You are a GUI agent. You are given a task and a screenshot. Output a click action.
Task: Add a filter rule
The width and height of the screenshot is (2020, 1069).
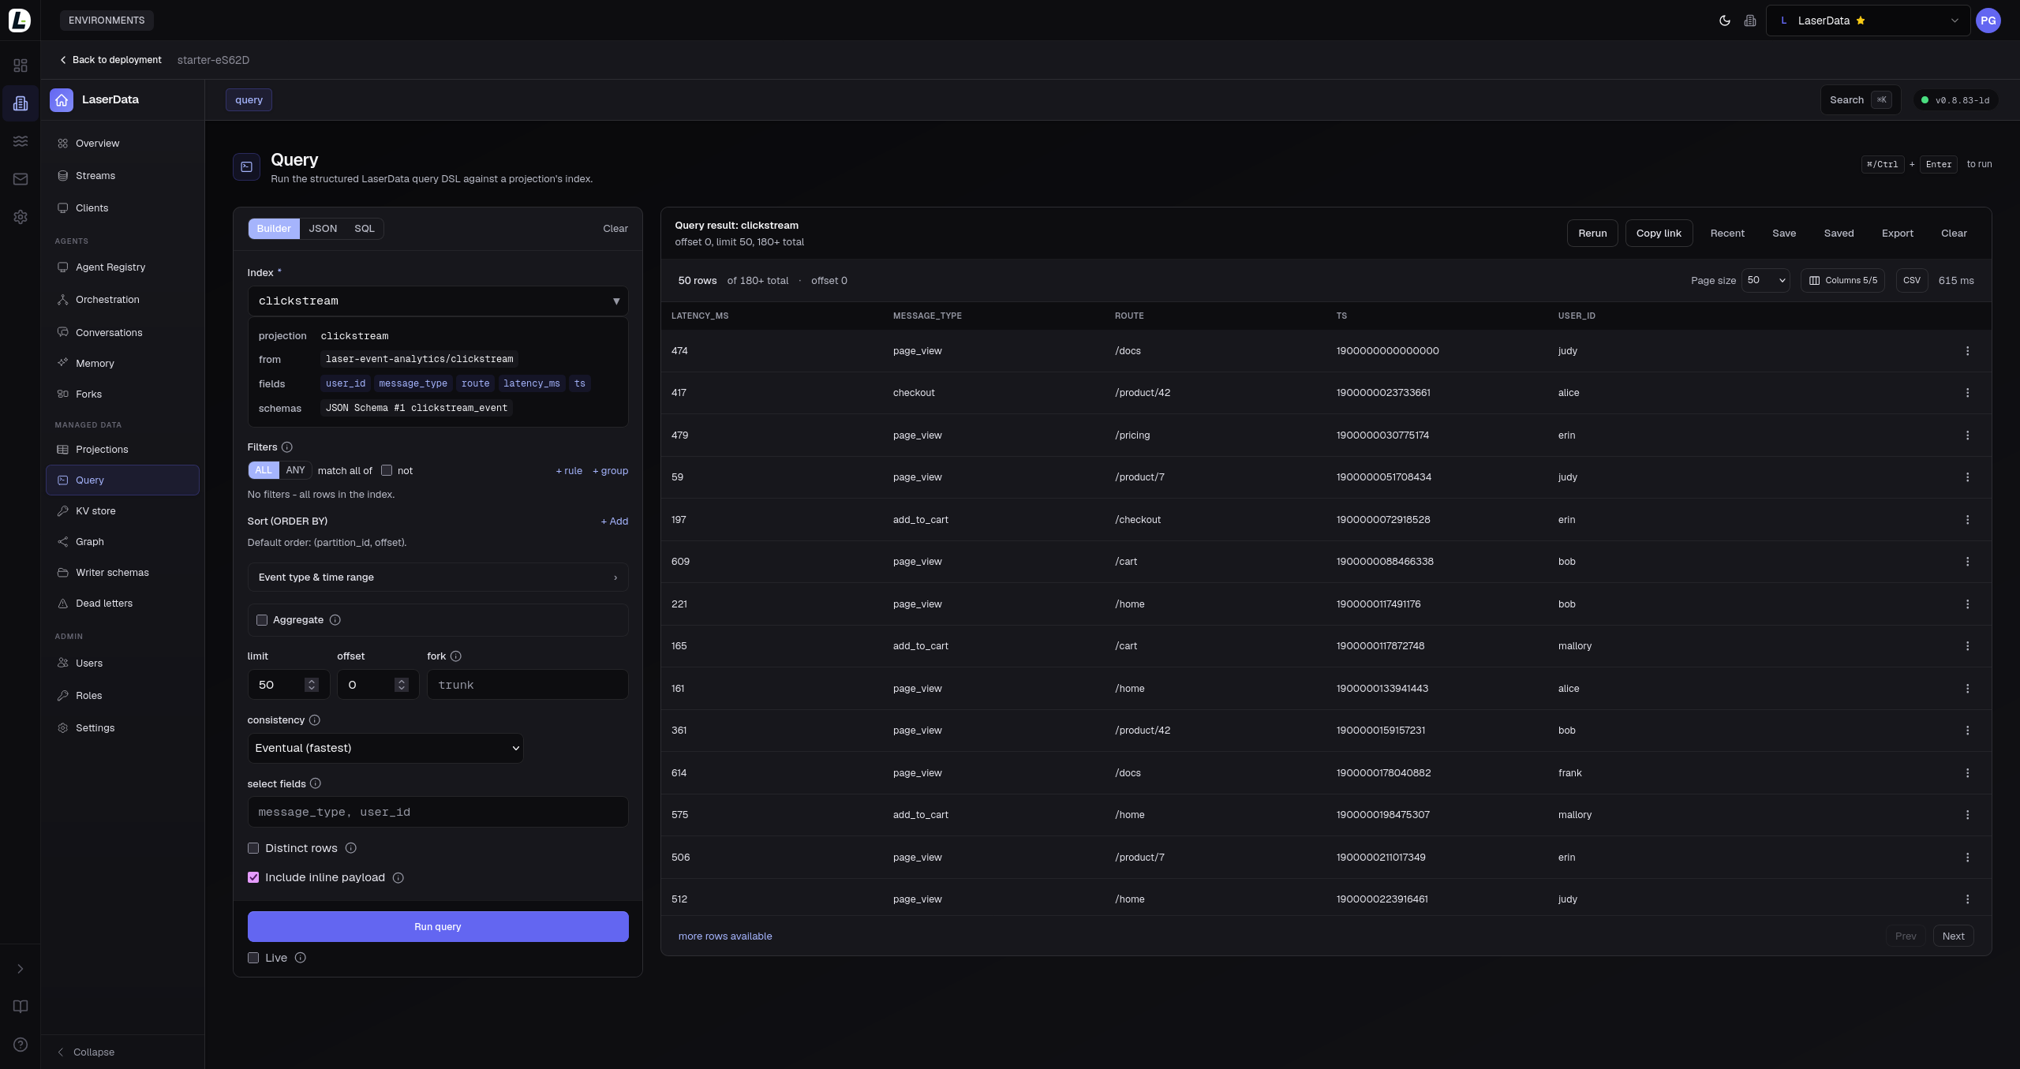point(569,471)
